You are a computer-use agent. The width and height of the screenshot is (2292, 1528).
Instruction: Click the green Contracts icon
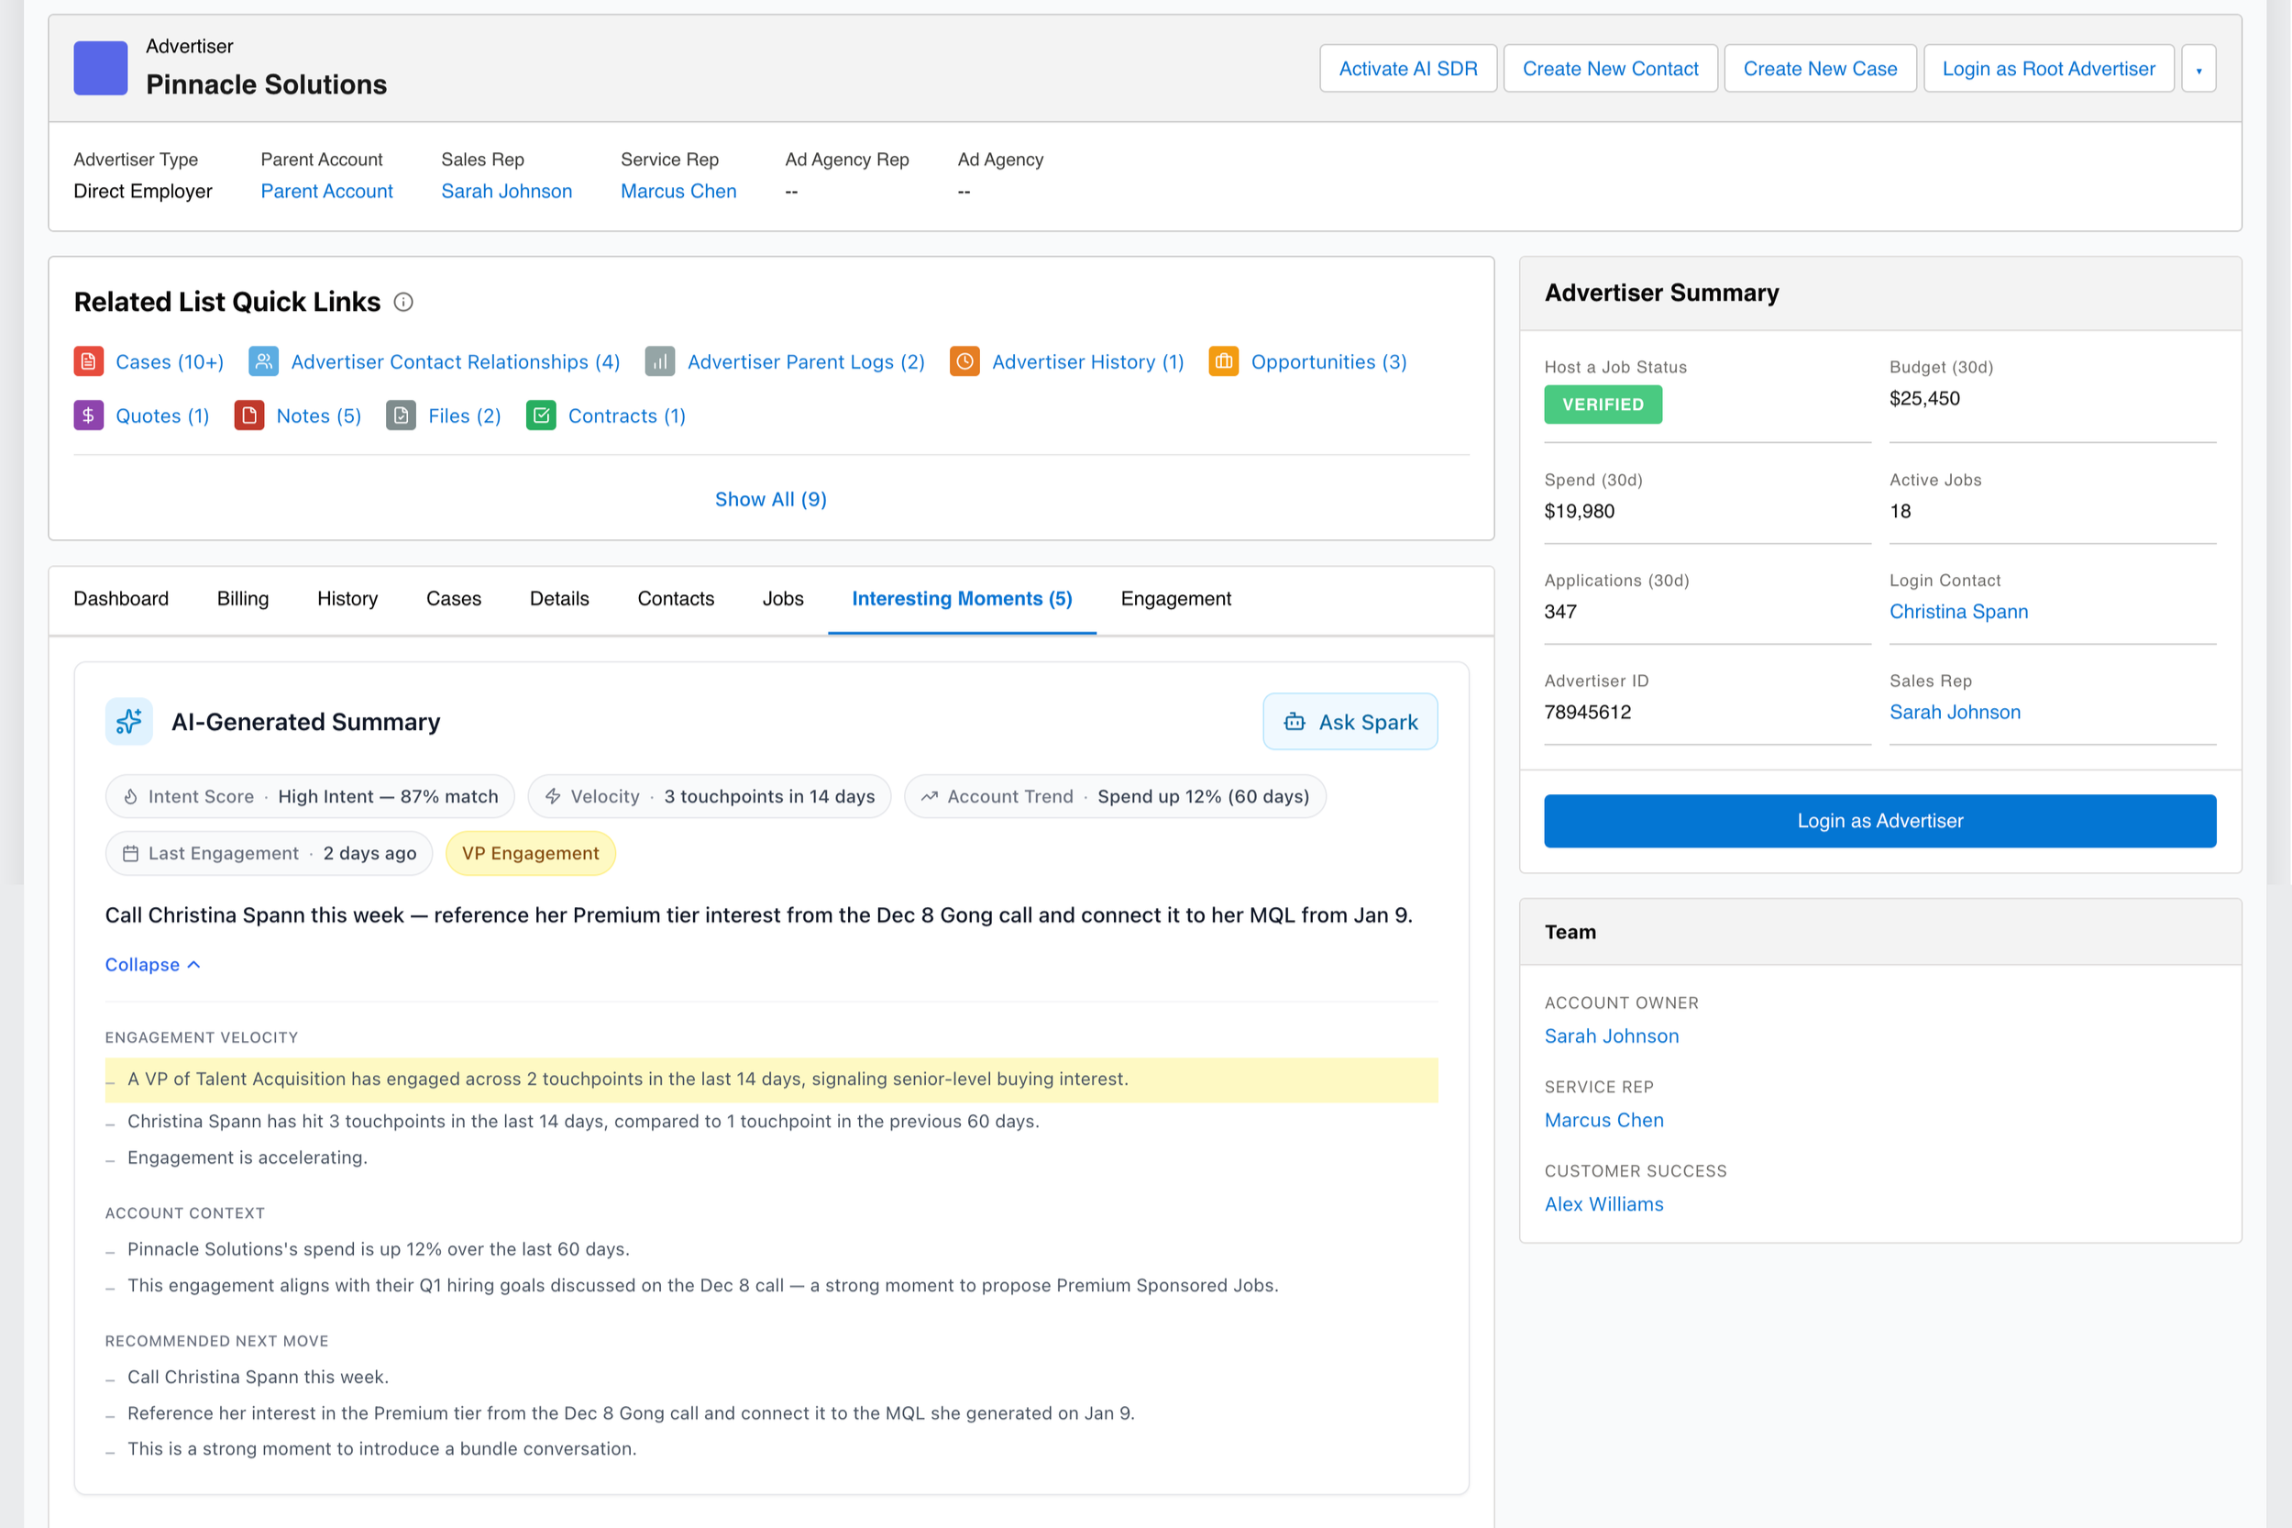point(541,416)
